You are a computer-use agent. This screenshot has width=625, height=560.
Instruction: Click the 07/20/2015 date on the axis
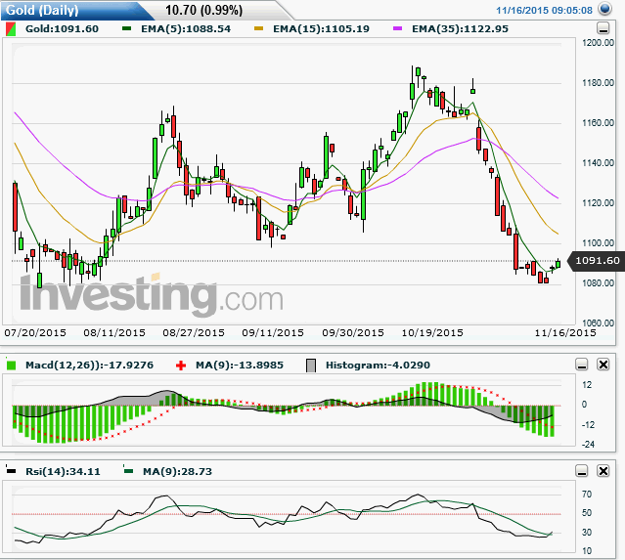[35, 332]
